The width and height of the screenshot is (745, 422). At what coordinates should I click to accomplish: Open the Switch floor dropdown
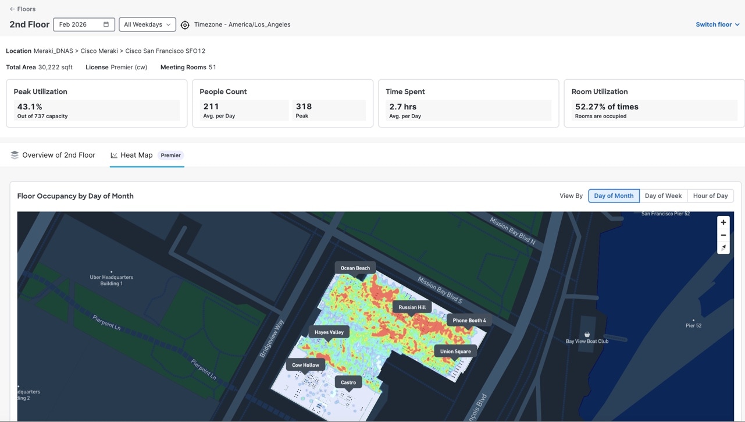pyautogui.click(x=717, y=24)
